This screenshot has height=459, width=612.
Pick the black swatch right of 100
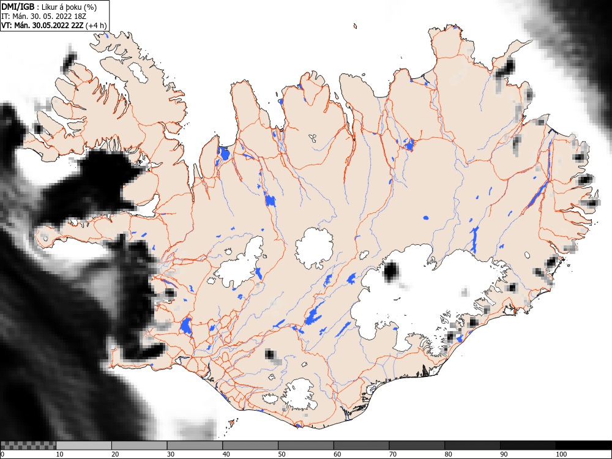(x=583, y=446)
